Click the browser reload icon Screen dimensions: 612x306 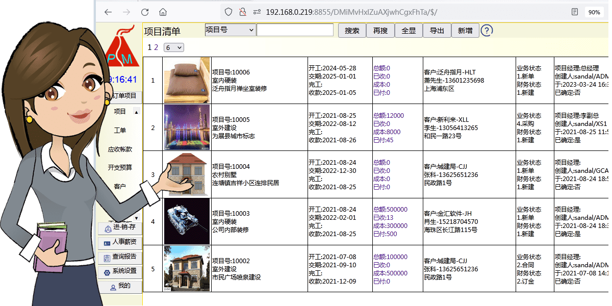(x=145, y=11)
